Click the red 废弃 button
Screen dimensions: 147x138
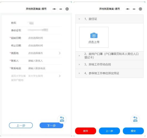tap(85, 131)
